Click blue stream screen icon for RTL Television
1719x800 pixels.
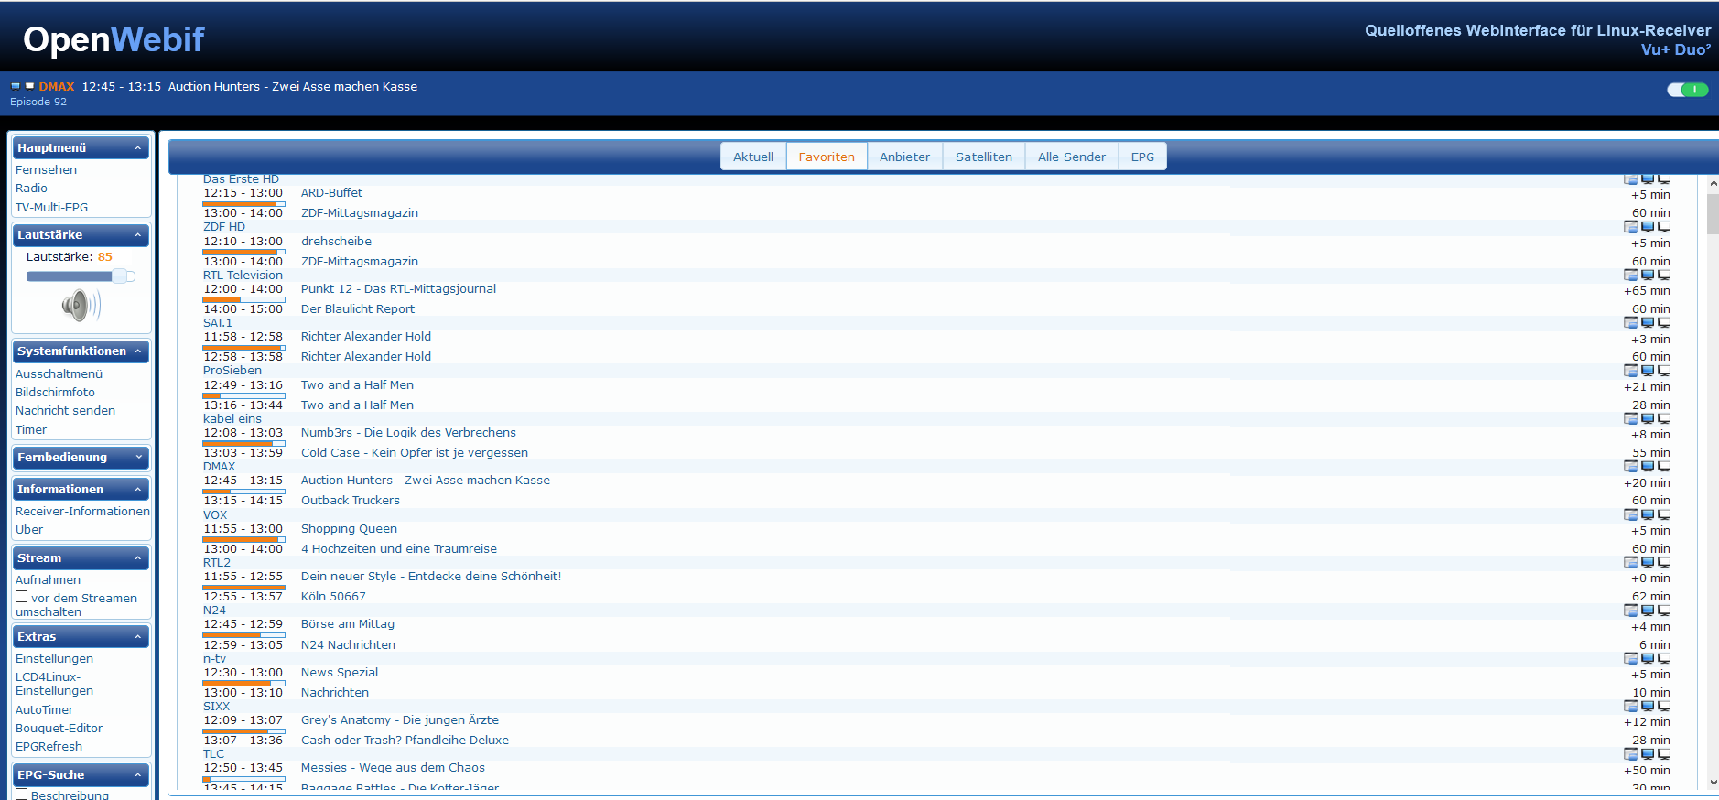tap(1648, 275)
